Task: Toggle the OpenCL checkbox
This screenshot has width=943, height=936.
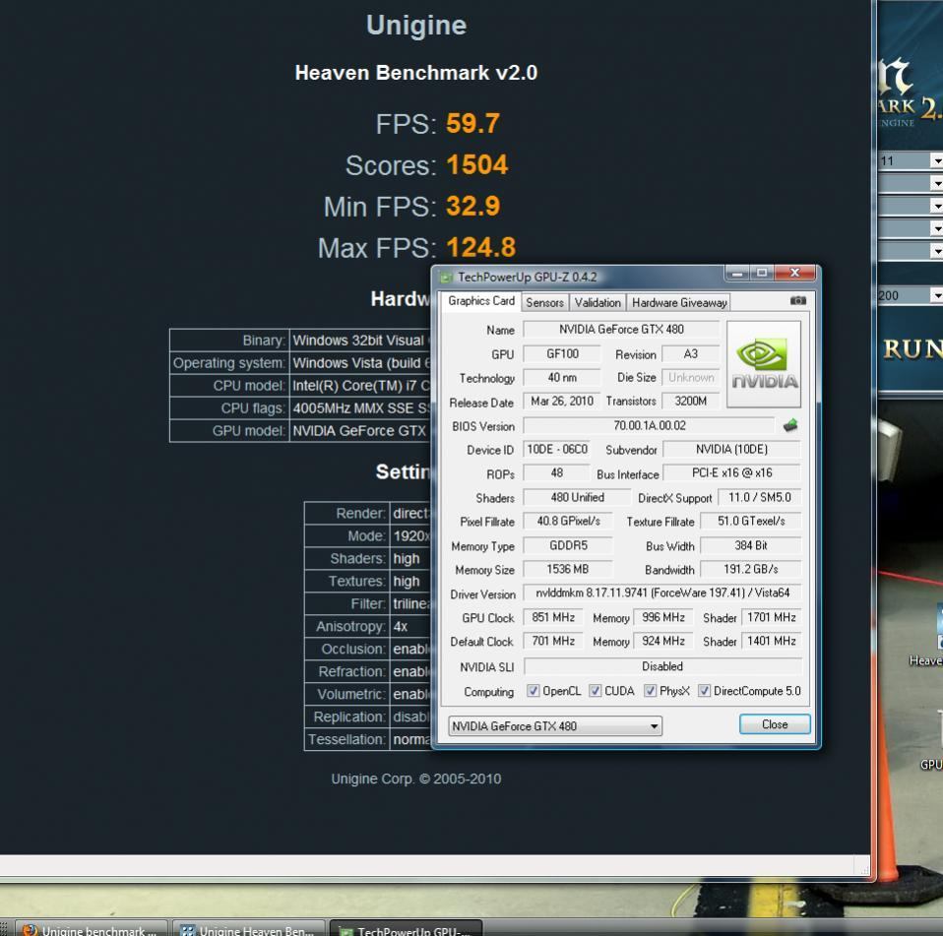Action: (x=533, y=691)
